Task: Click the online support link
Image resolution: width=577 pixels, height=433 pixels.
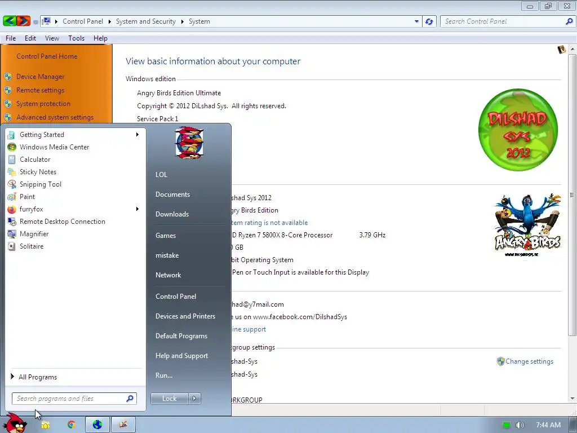Action: [248, 329]
